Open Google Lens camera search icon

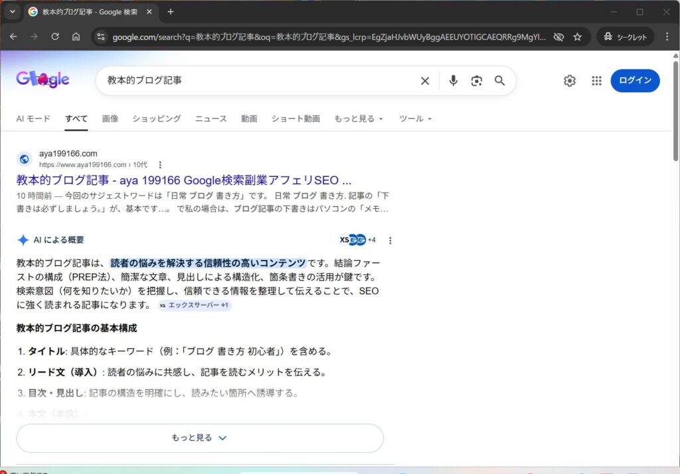point(476,80)
